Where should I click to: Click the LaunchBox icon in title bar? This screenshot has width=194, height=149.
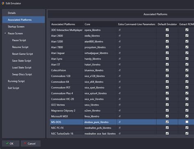point(3,3)
